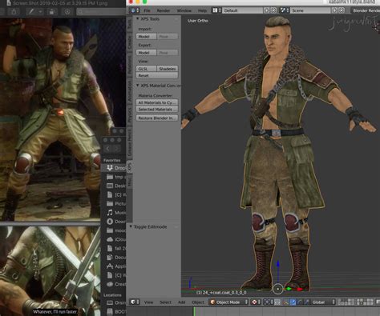380x316 pixels.
Task: Open the markup pen dropdown arrow in Preview
Action: point(40,12)
